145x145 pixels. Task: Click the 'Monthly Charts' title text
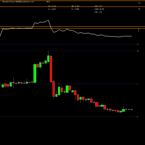click(x=8, y=2)
